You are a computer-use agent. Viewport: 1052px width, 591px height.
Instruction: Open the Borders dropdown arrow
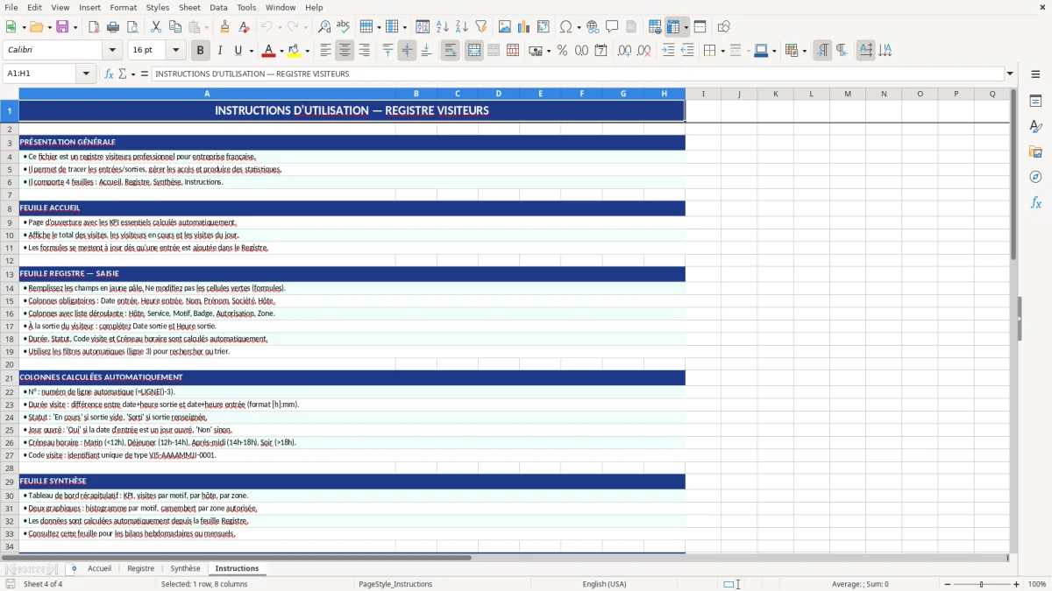click(724, 51)
